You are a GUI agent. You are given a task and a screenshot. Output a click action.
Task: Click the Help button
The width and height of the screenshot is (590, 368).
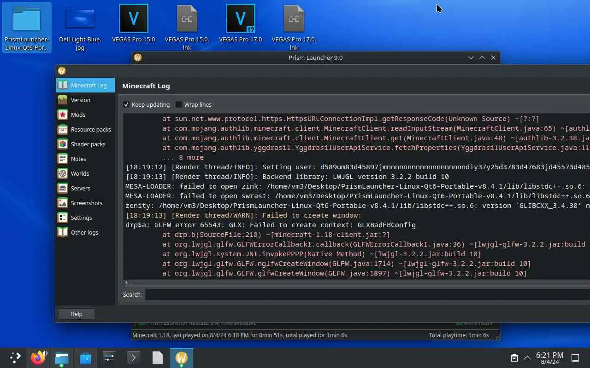click(77, 314)
